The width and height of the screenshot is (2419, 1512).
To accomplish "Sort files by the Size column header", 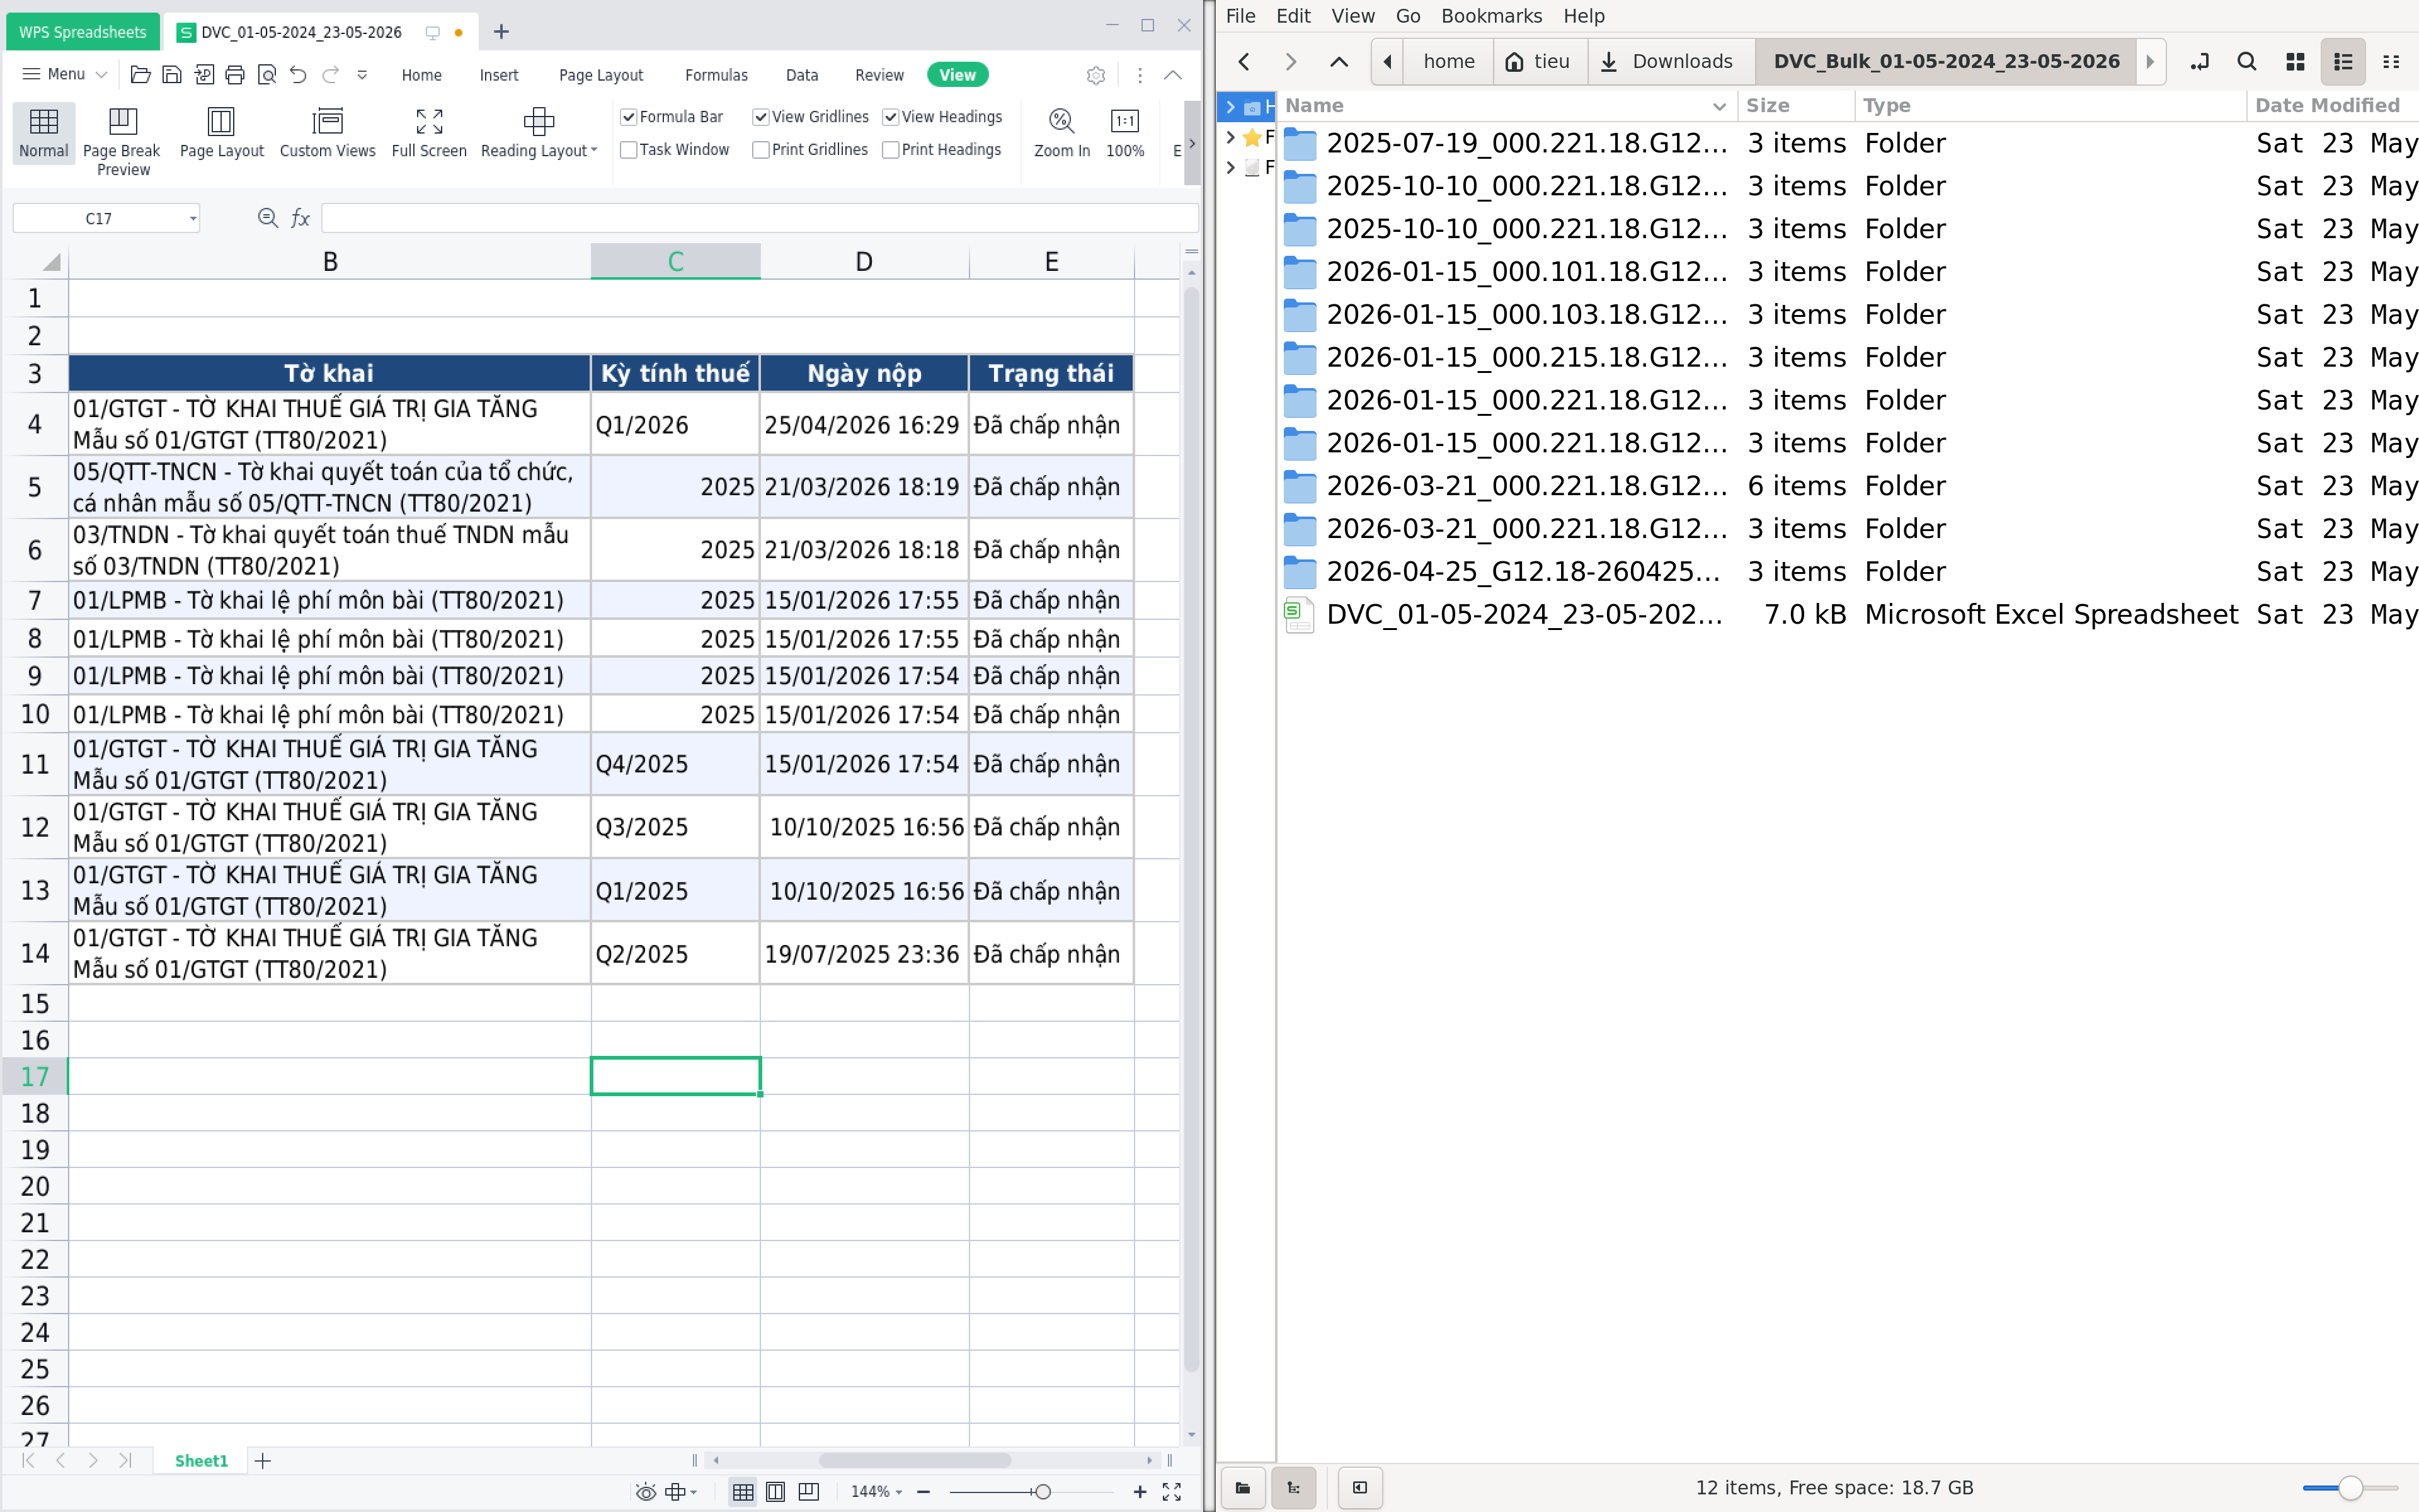I will 1796,106.
